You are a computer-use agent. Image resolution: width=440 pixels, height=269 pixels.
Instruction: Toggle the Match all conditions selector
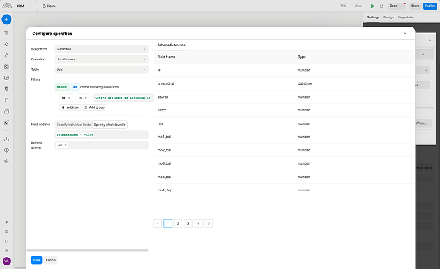(75, 86)
